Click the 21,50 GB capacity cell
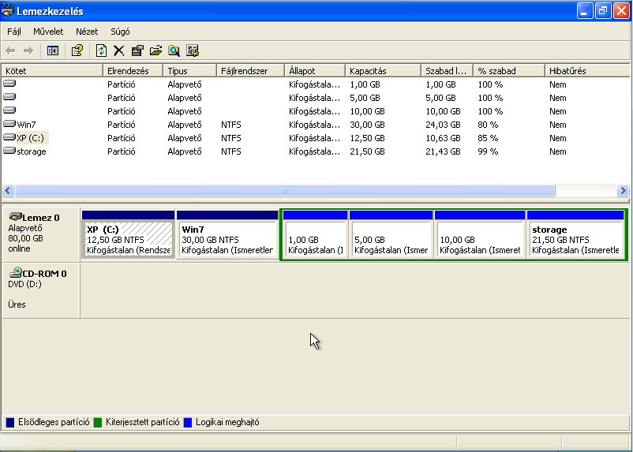This screenshot has height=452, width=633. pyautogui.click(x=367, y=151)
